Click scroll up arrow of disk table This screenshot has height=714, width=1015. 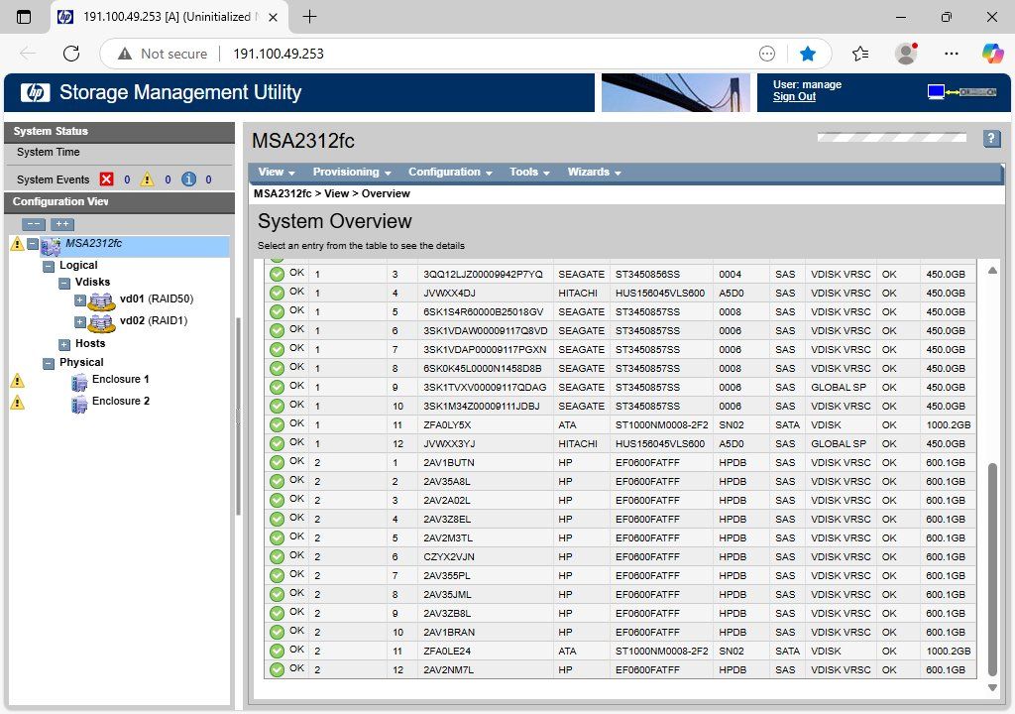(992, 270)
